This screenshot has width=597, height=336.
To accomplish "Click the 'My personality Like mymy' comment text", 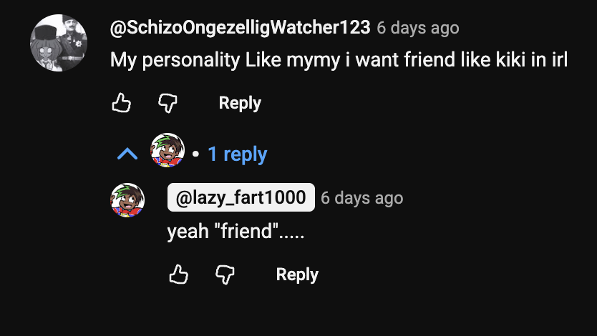I will tap(339, 60).
